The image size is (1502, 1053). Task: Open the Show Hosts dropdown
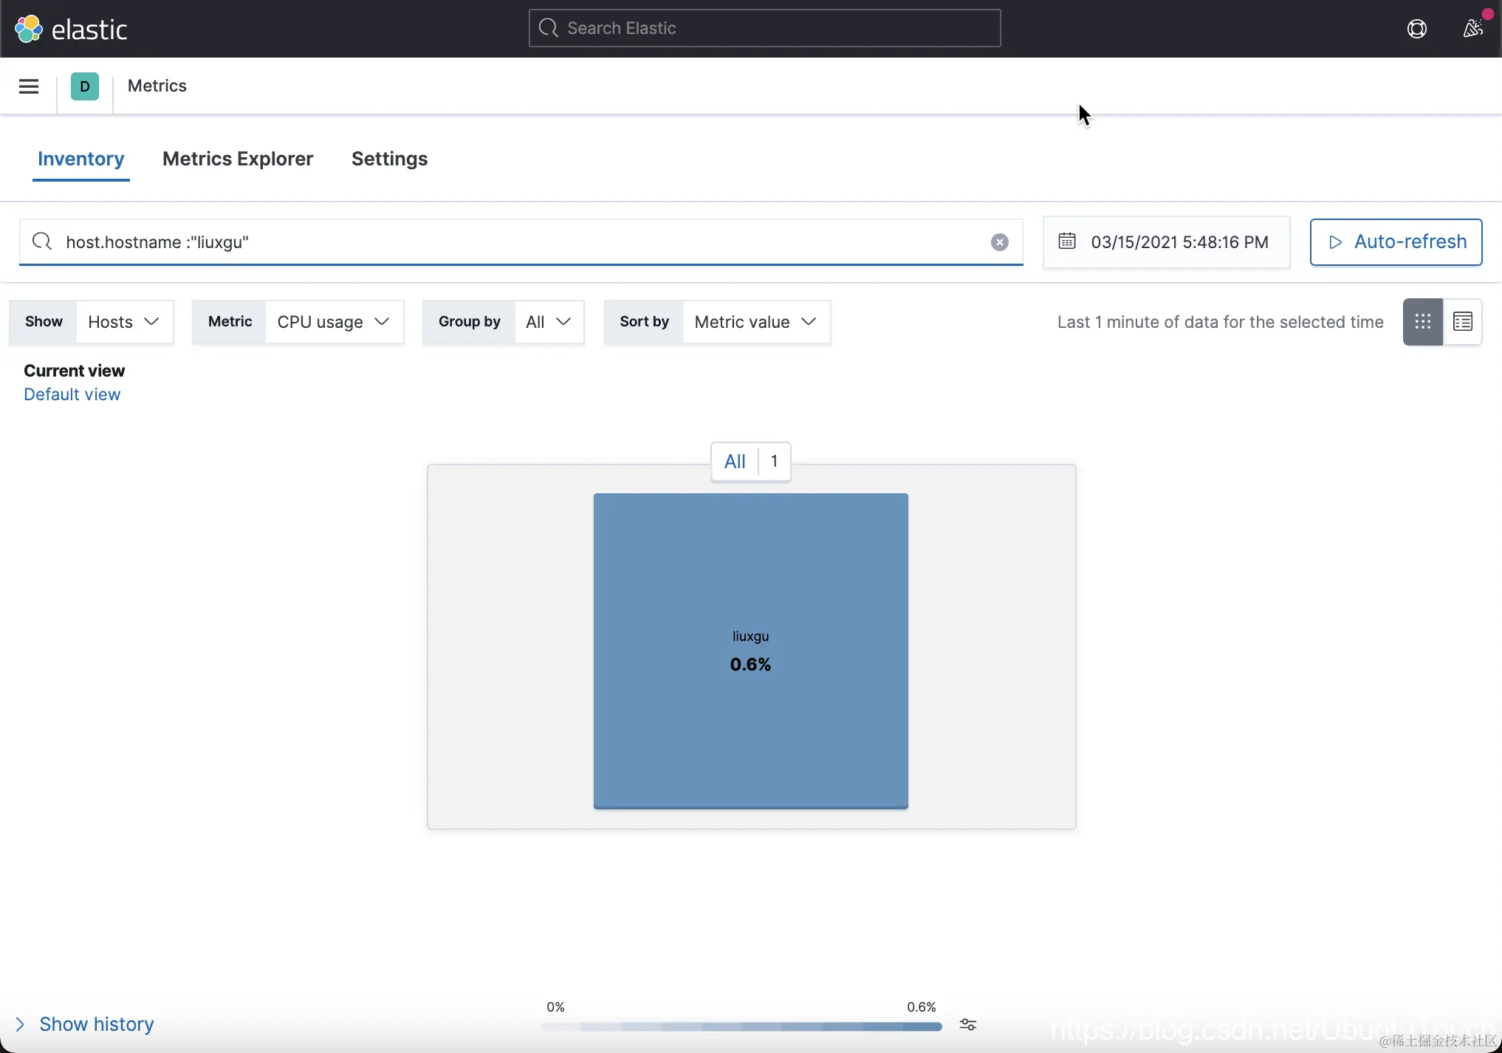[x=123, y=322]
